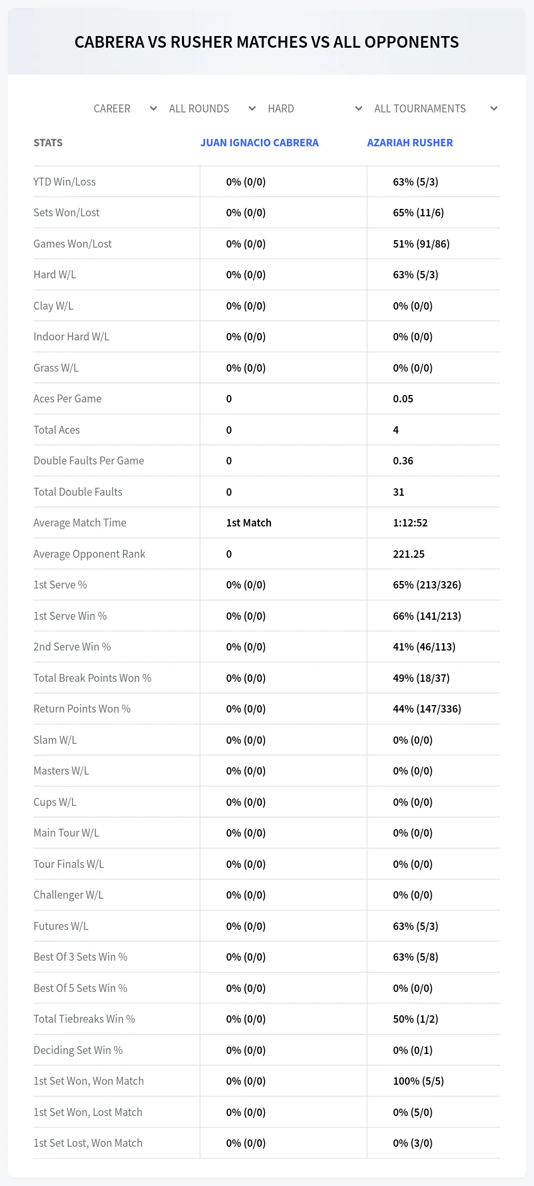Screen dimensions: 534x1186
Task: Click the page title heading
Action: [267, 42]
